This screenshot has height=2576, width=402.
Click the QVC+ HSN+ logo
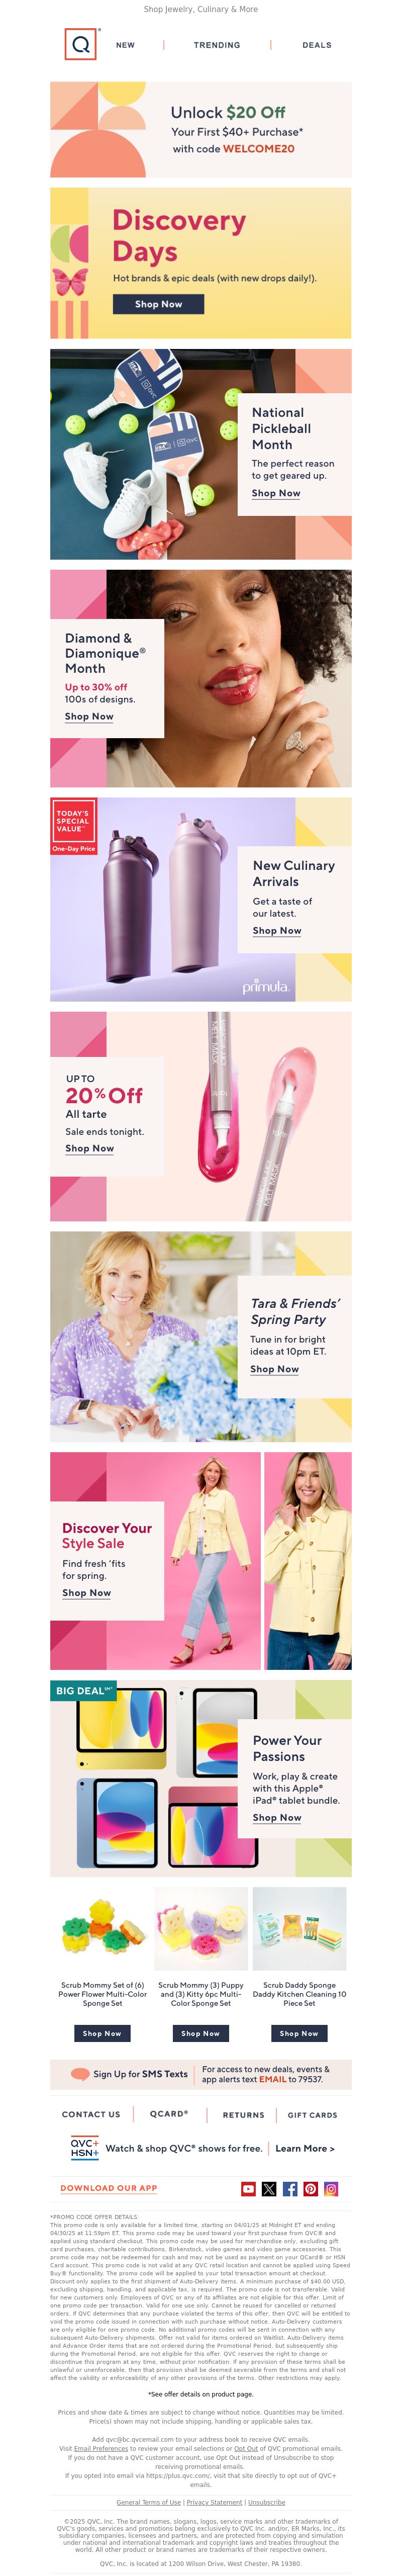click(84, 2148)
